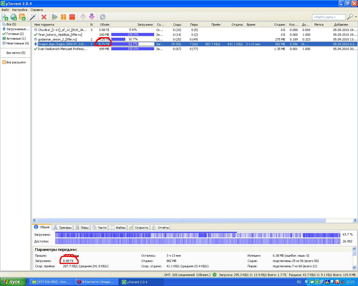
Task: Click the 'Раздача: 43.7 КБ/с' status entry
Action: point(322,275)
